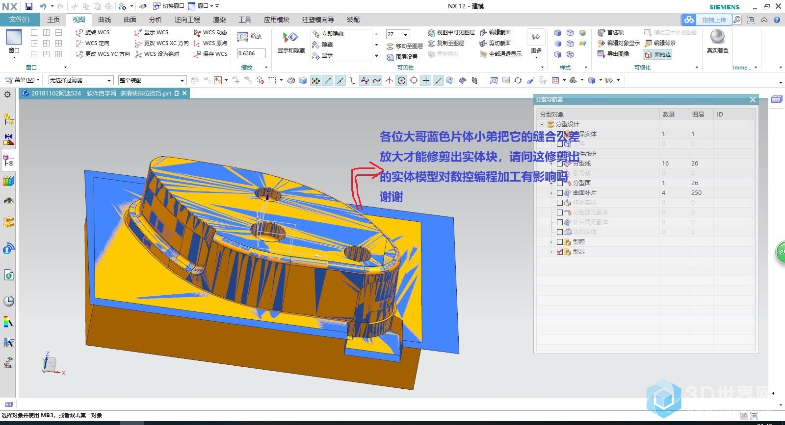Switch to the 分析 tab
The image size is (785, 425).
[156, 20]
